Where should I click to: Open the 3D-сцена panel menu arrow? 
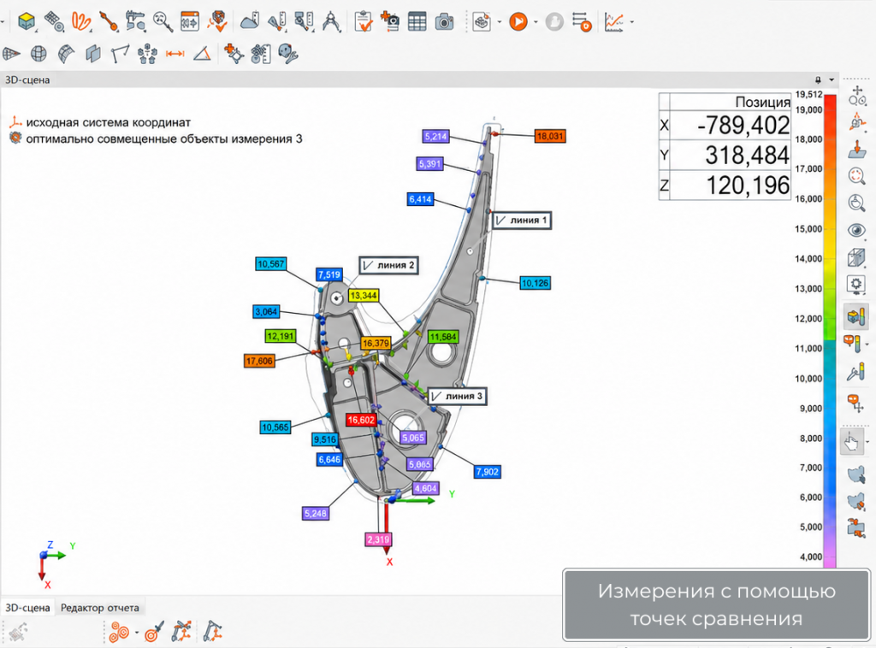[x=832, y=80]
